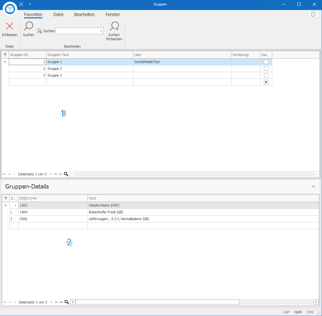This screenshot has width=322, height=316.
Task: Click row indicator arrow for row 1203
Action: 6,205
